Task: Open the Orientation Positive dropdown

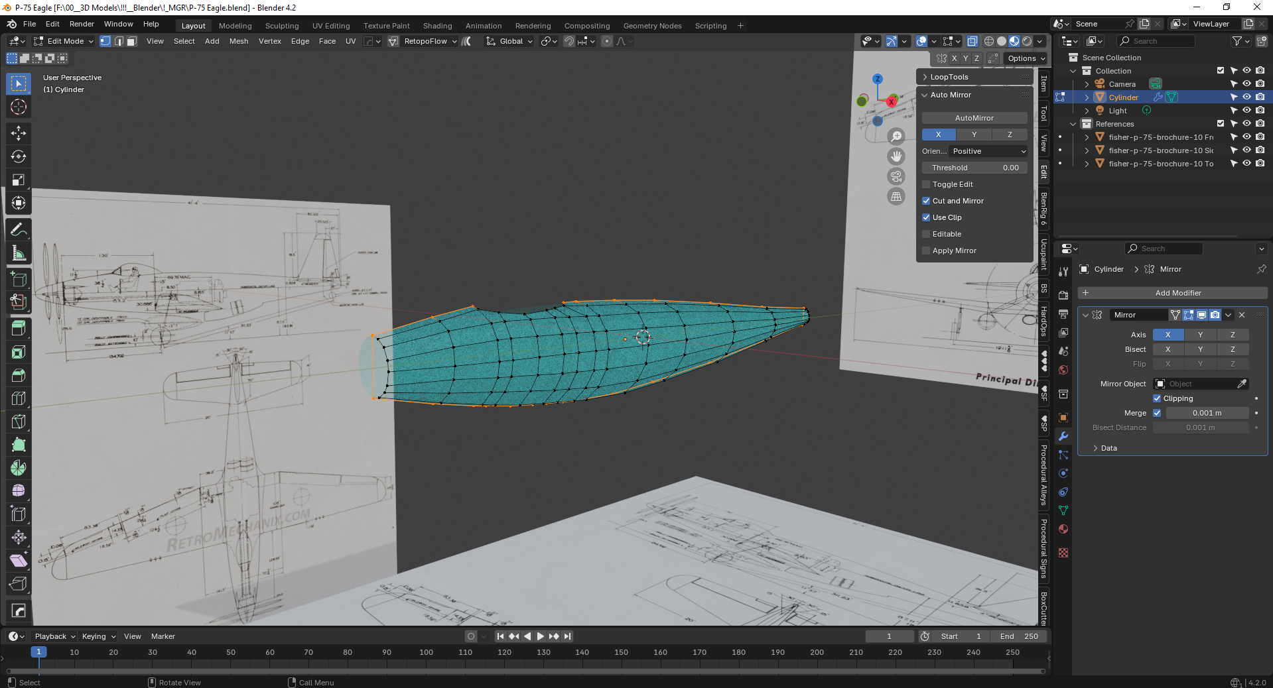Action: (x=988, y=151)
